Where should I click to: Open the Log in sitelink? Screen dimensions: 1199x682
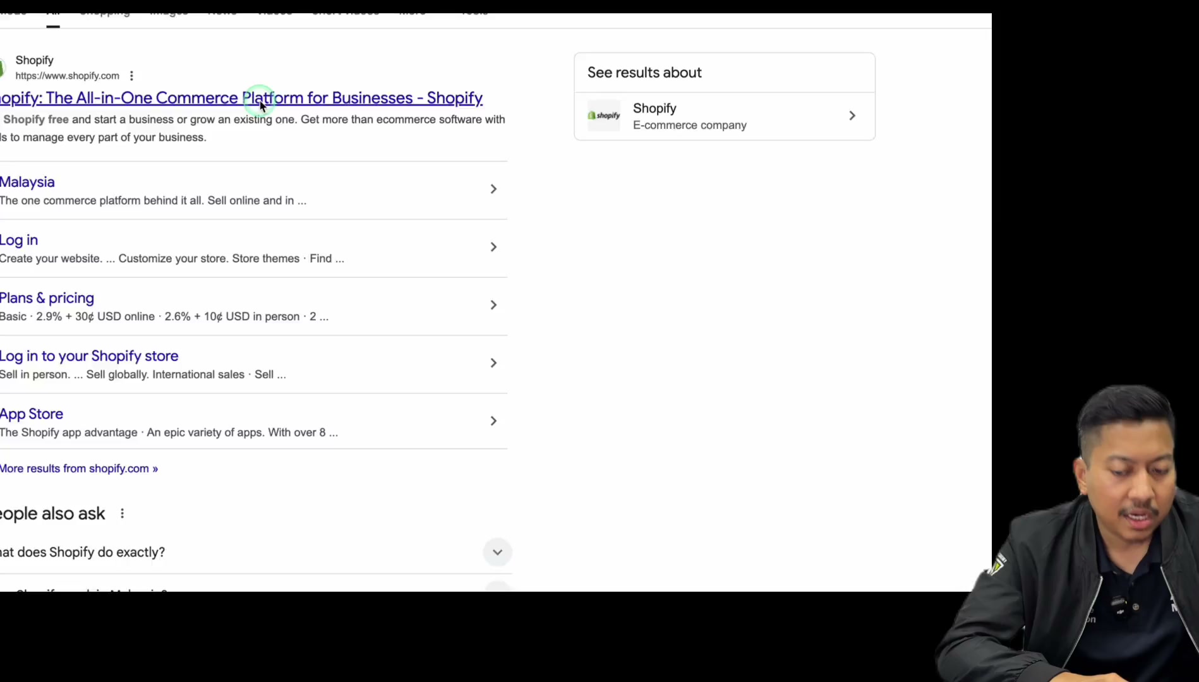(x=19, y=240)
